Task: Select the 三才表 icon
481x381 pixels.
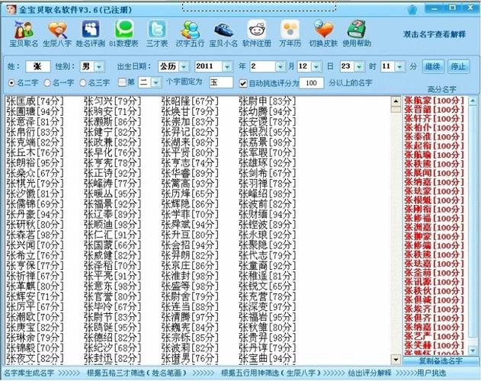Action: coord(157,34)
